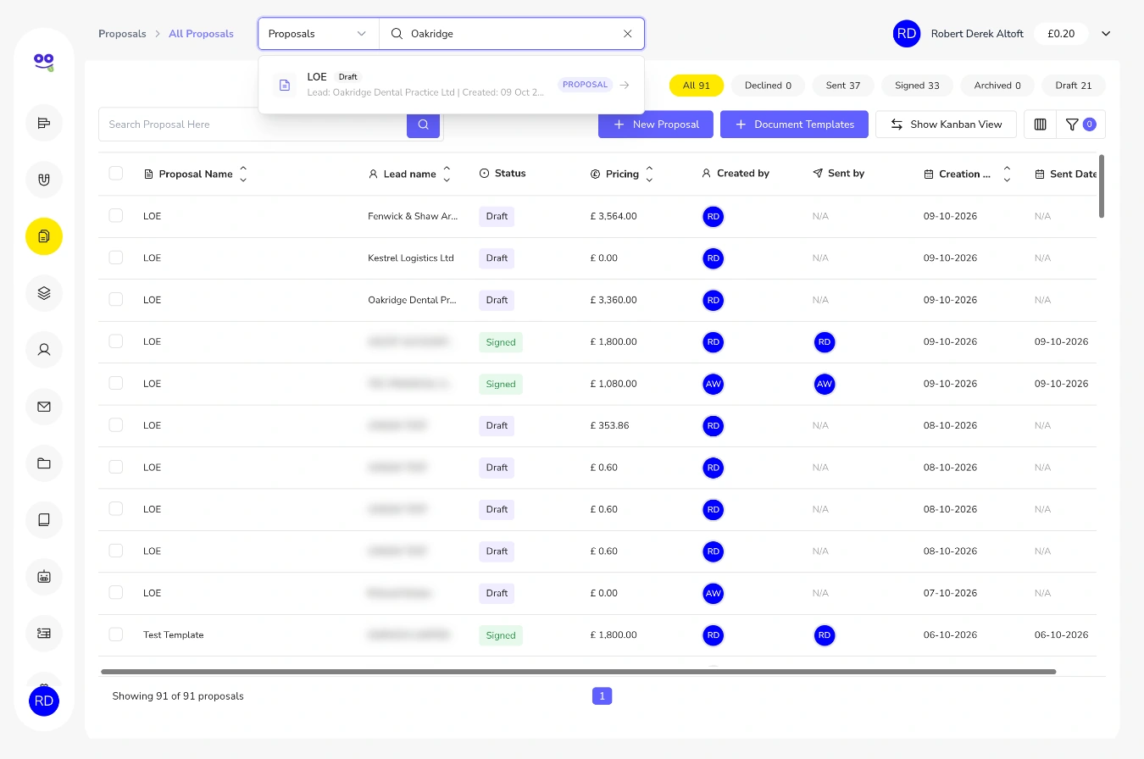Click the smiley-face app logo in the sidebar
Viewport: 1144px width, 759px height.
44,62
